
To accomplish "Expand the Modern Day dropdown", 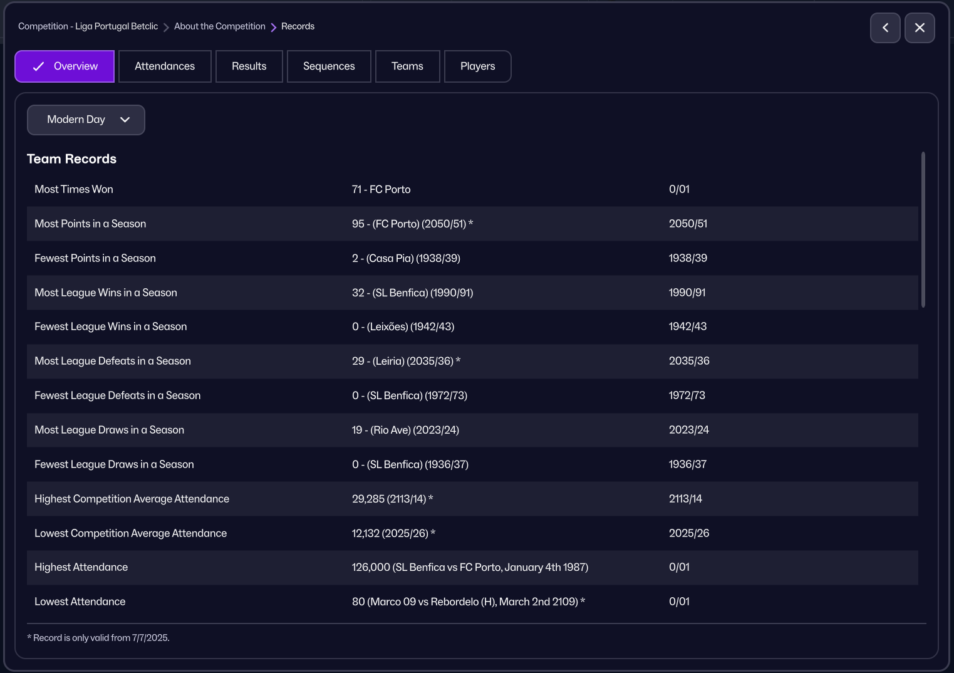I will point(86,120).
